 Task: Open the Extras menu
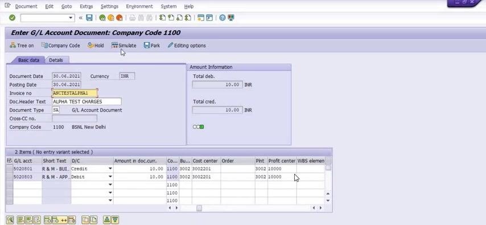pos(86,6)
